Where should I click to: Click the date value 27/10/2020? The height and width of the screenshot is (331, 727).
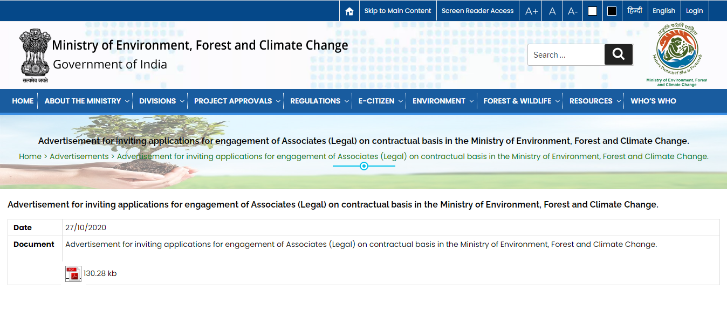coord(86,227)
